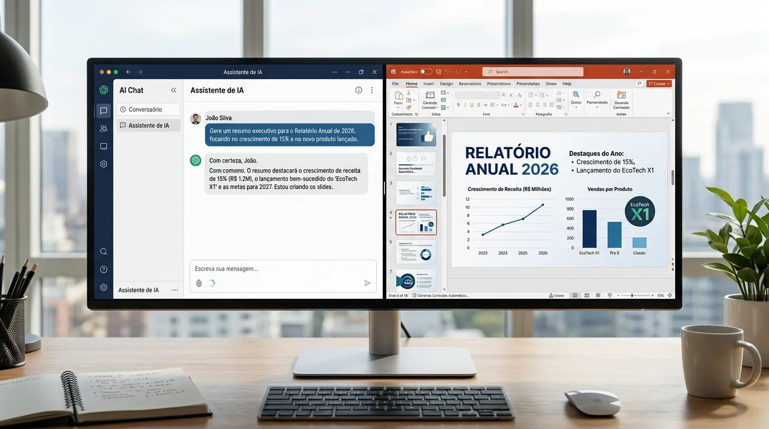Click the monitor icon in the chat sidebar
Viewport: 769px width, 429px height.
click(x=103, y=146)
